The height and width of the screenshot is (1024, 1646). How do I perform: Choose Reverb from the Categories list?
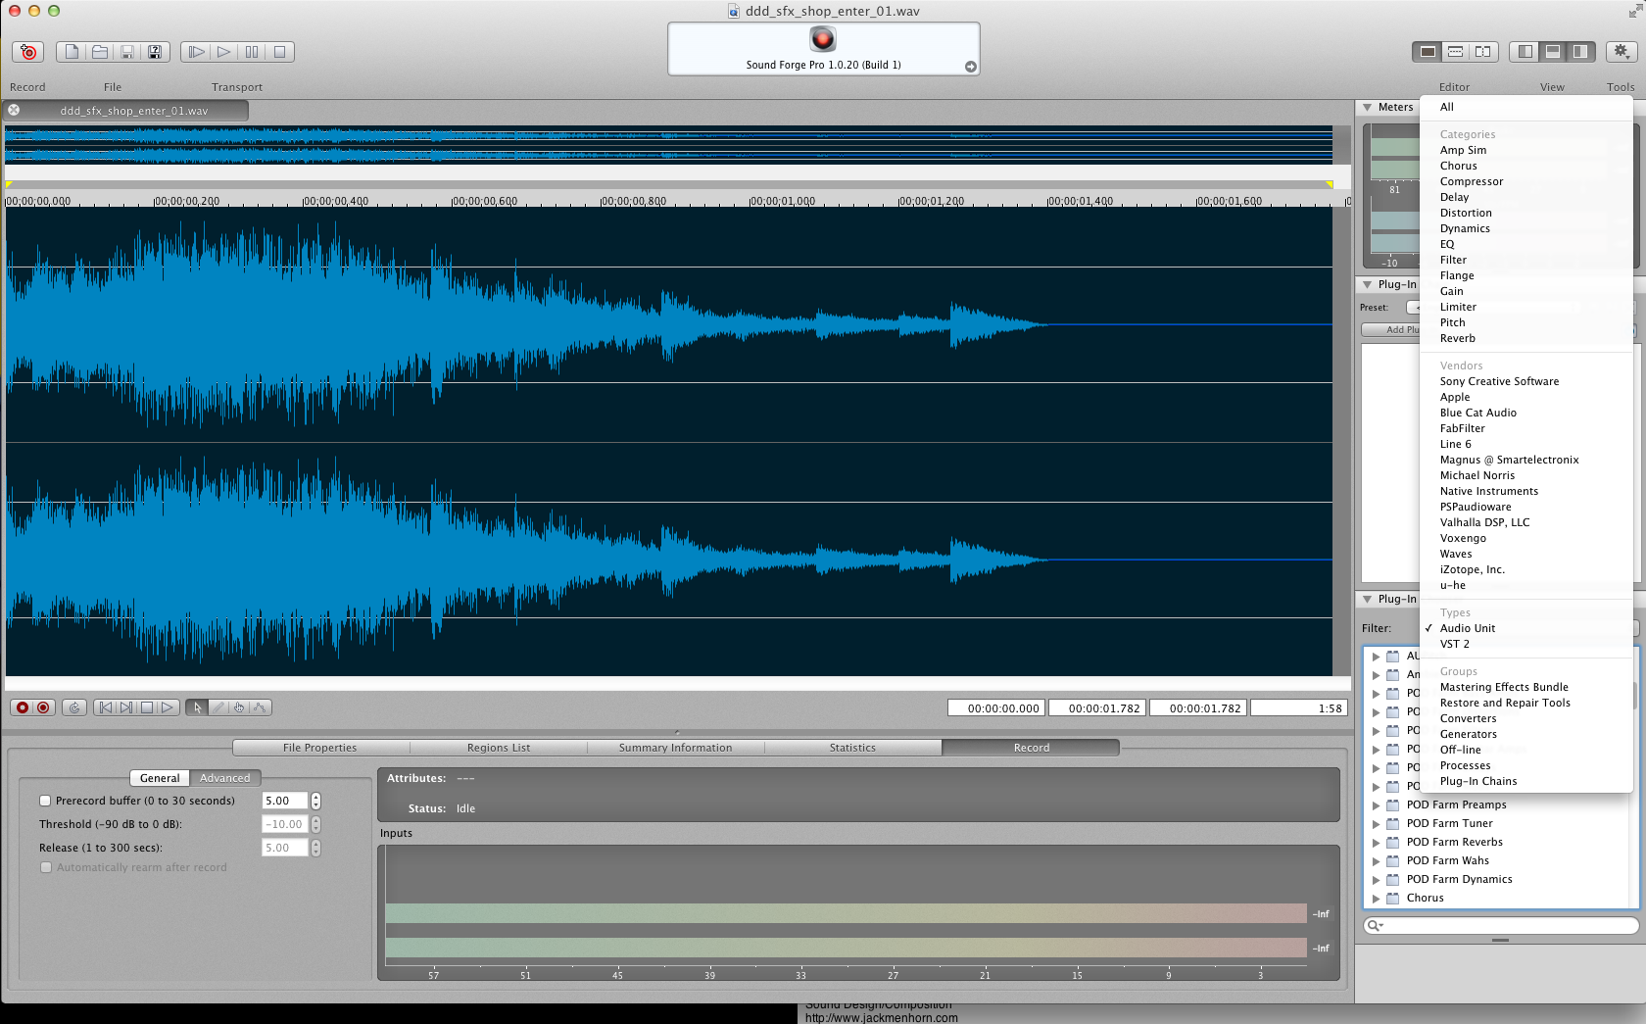pos(1457,338)
